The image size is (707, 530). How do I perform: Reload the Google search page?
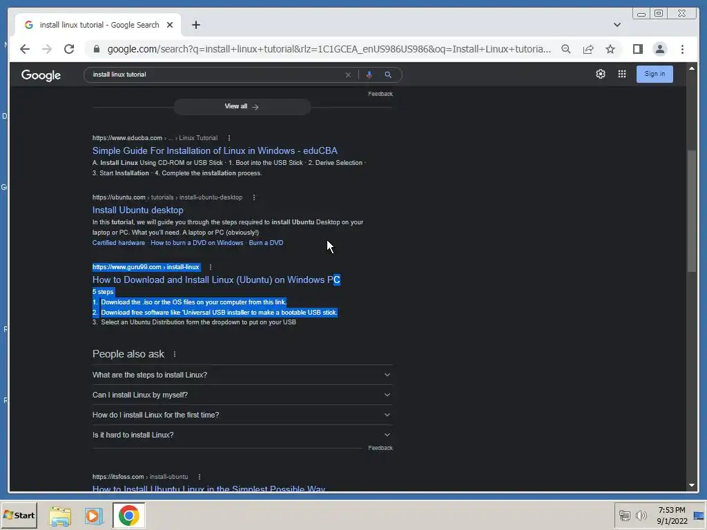[x=69, y=49]
